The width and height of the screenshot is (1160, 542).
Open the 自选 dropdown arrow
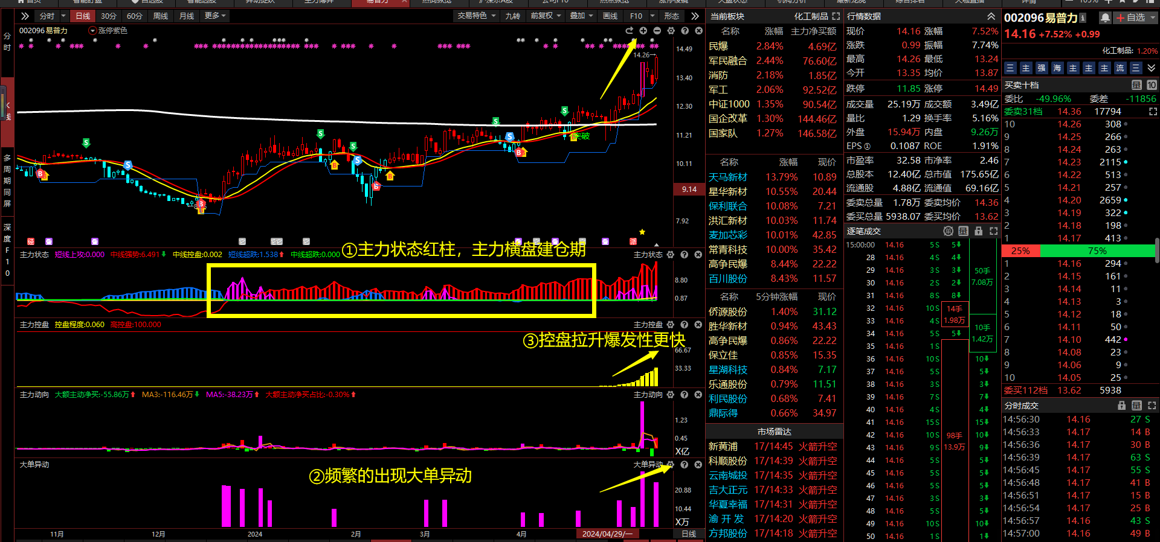(1153, 18)
